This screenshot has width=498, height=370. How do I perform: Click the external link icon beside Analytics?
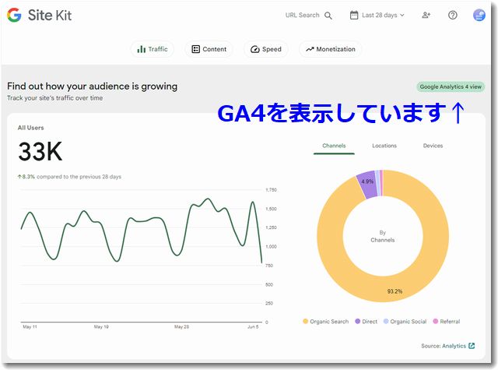point(472,346)
